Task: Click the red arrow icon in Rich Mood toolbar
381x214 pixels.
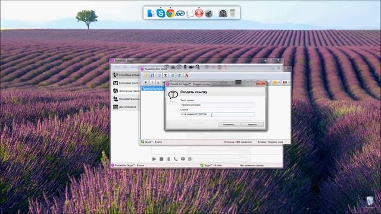Action: [186, 75]
